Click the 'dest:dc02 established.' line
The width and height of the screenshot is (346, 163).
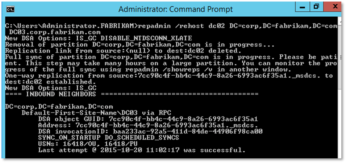[48, 81]
